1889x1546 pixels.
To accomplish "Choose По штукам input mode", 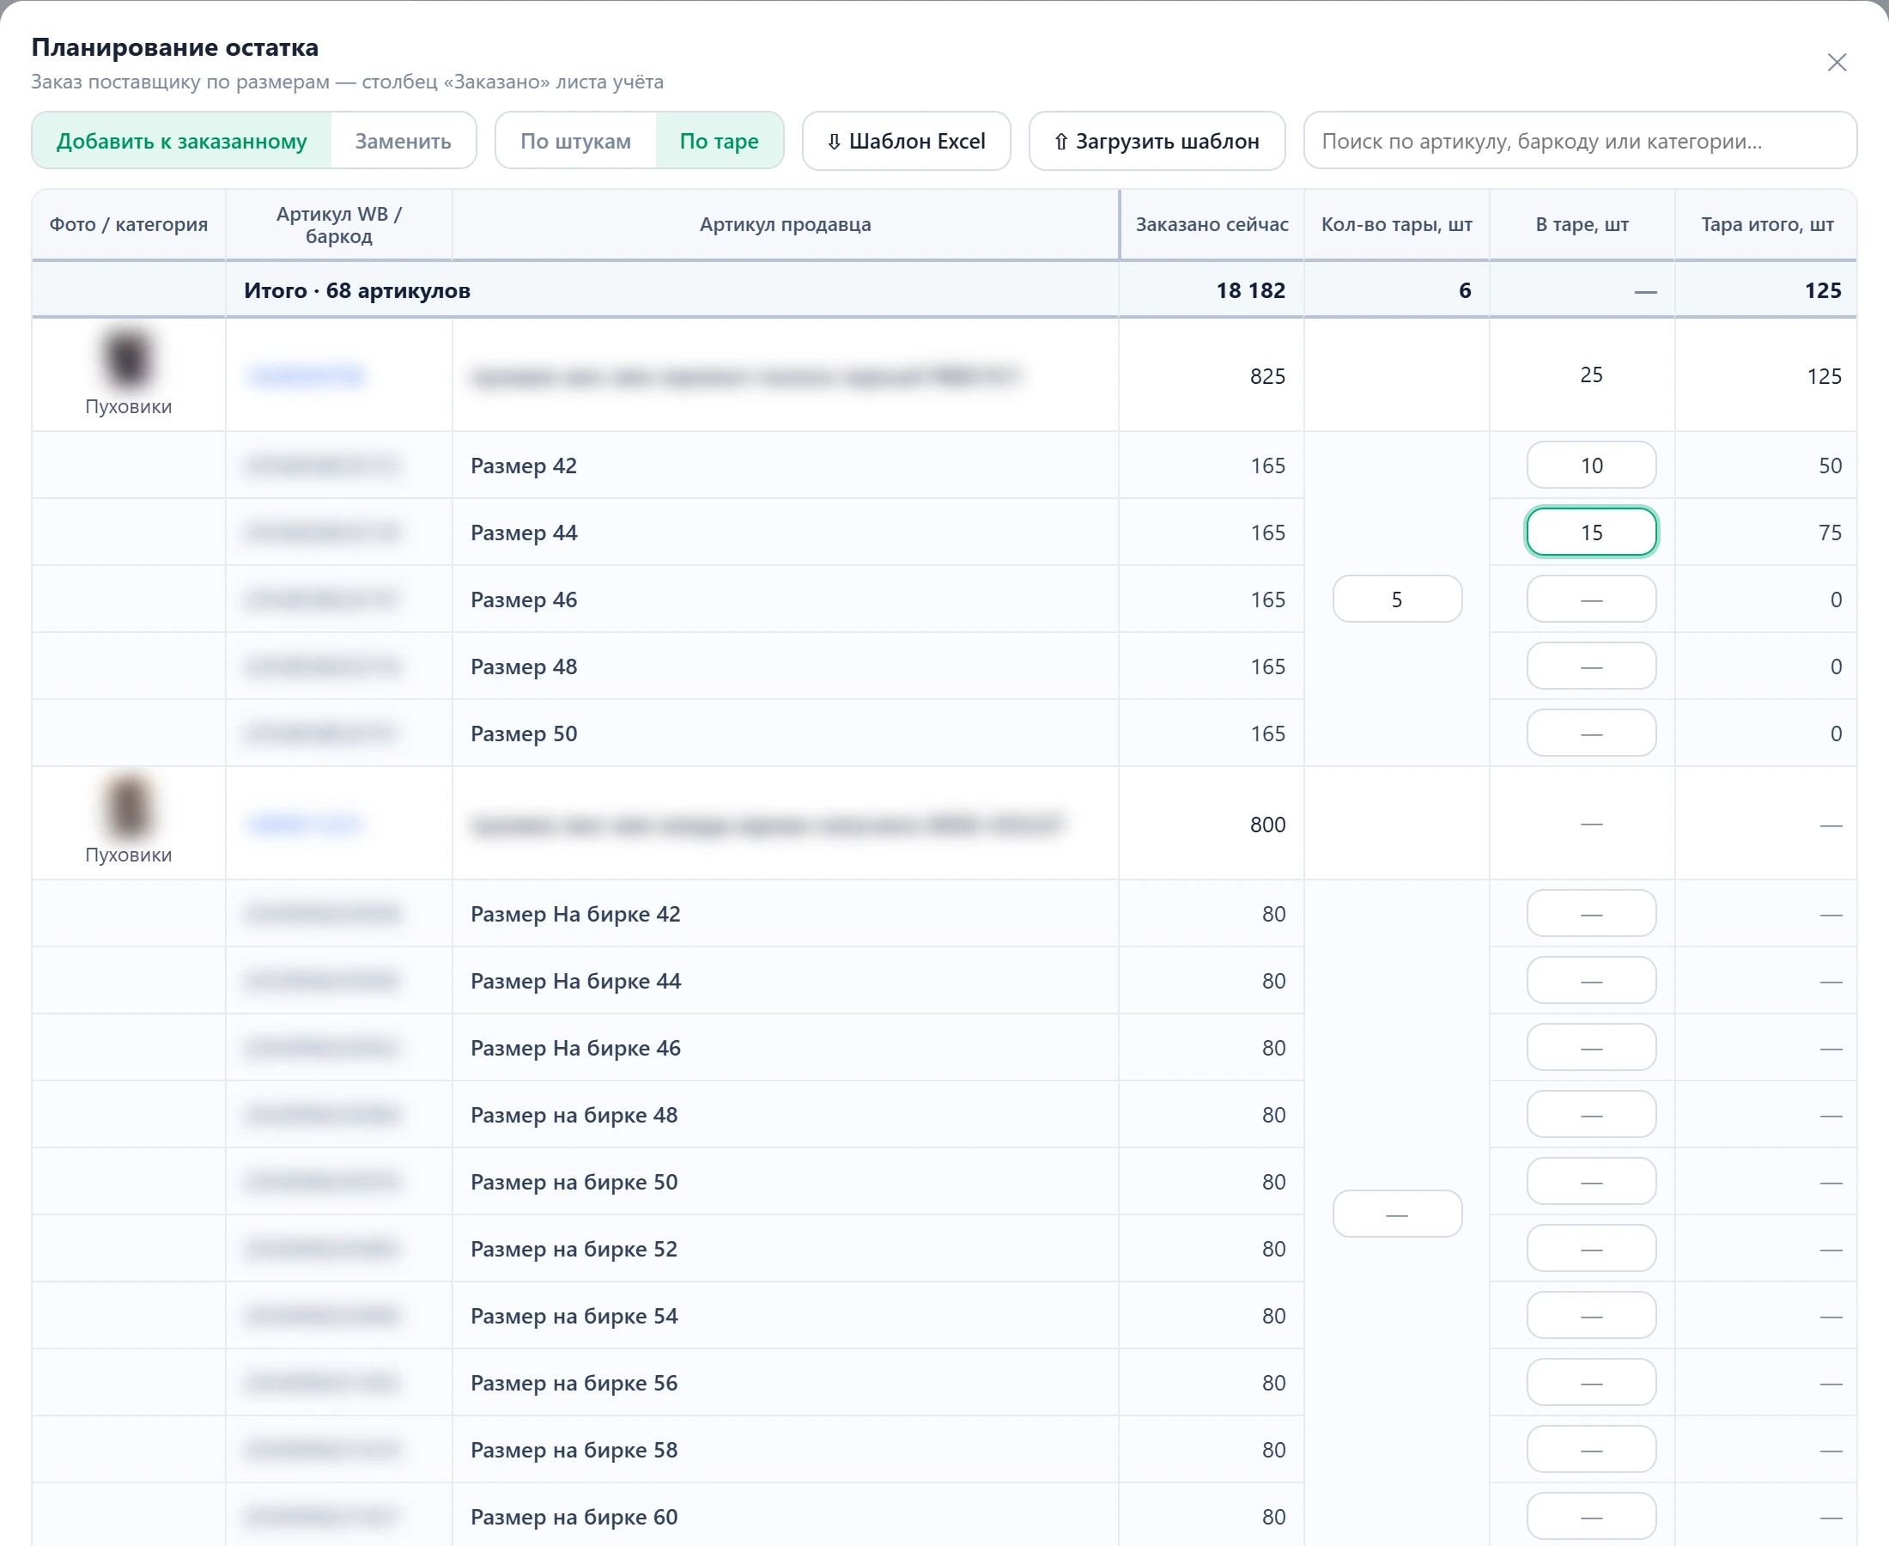I will pyautogui.click(x=575, y=141).
